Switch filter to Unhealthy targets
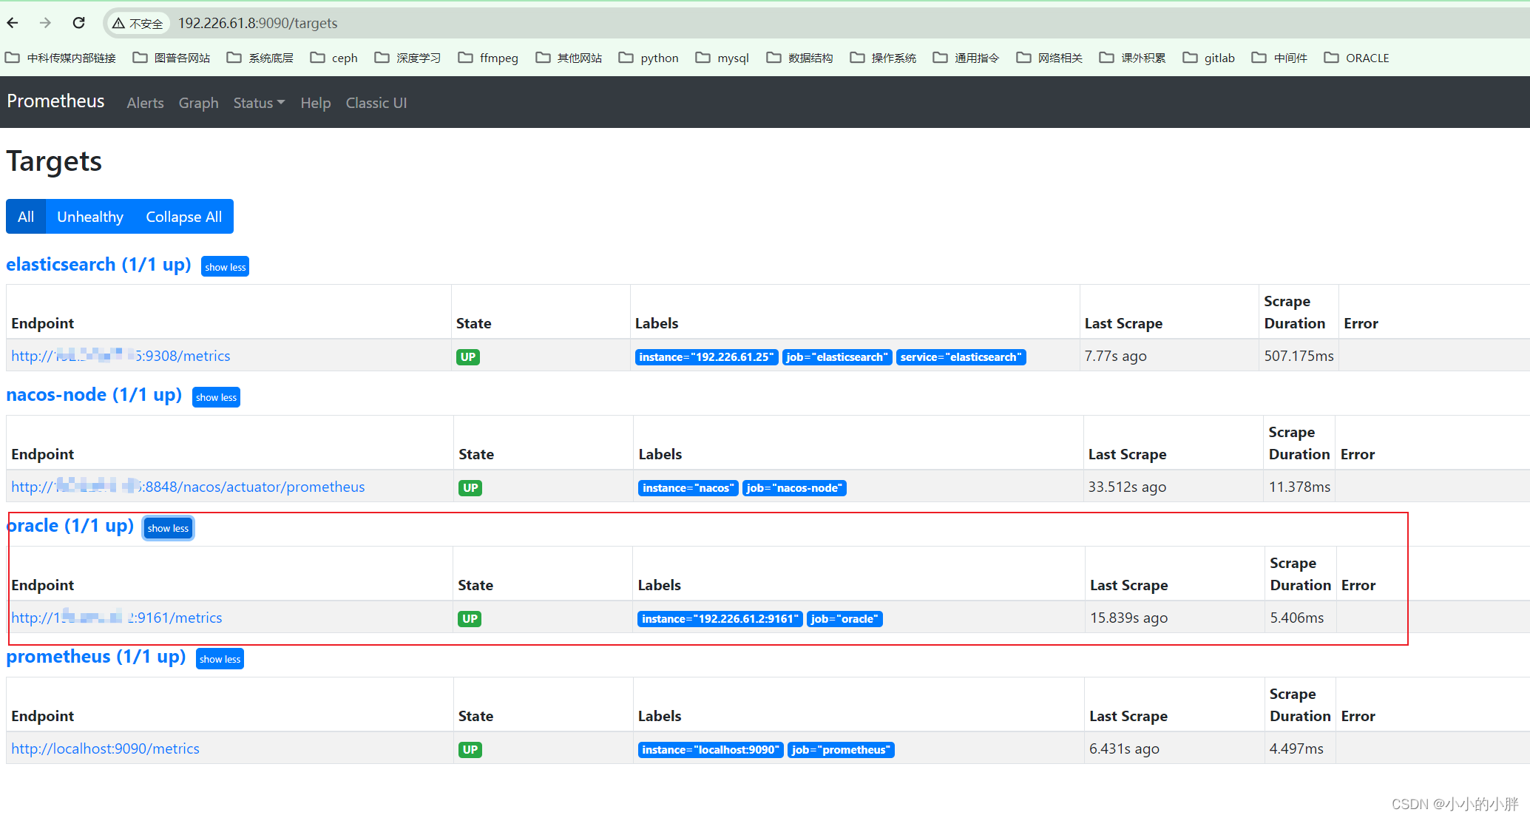The height and width of the screenshot is (818, 1530). coord(90,217)
